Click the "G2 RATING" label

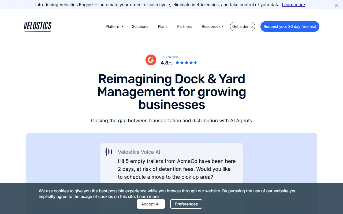[170, 57]
